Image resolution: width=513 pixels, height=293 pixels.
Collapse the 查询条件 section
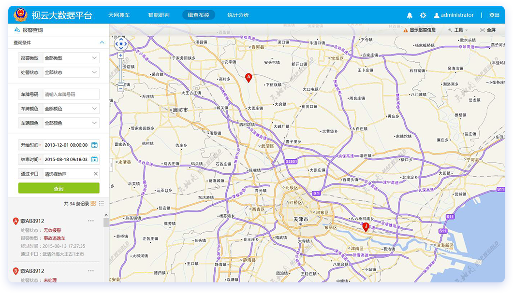tap(102, 42)
